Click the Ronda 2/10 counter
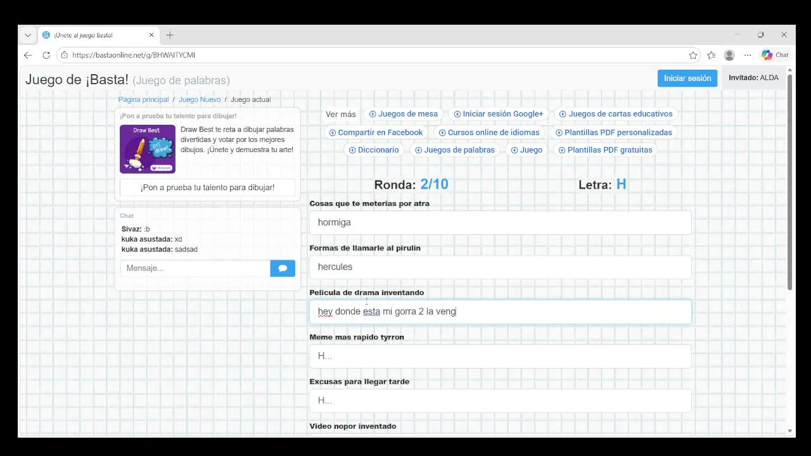Screen dimensions: 811x456 pos(411,184)
